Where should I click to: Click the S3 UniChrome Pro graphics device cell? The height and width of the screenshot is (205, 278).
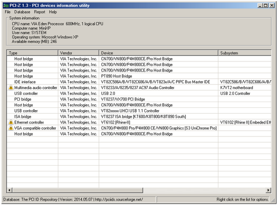(159, 128)
